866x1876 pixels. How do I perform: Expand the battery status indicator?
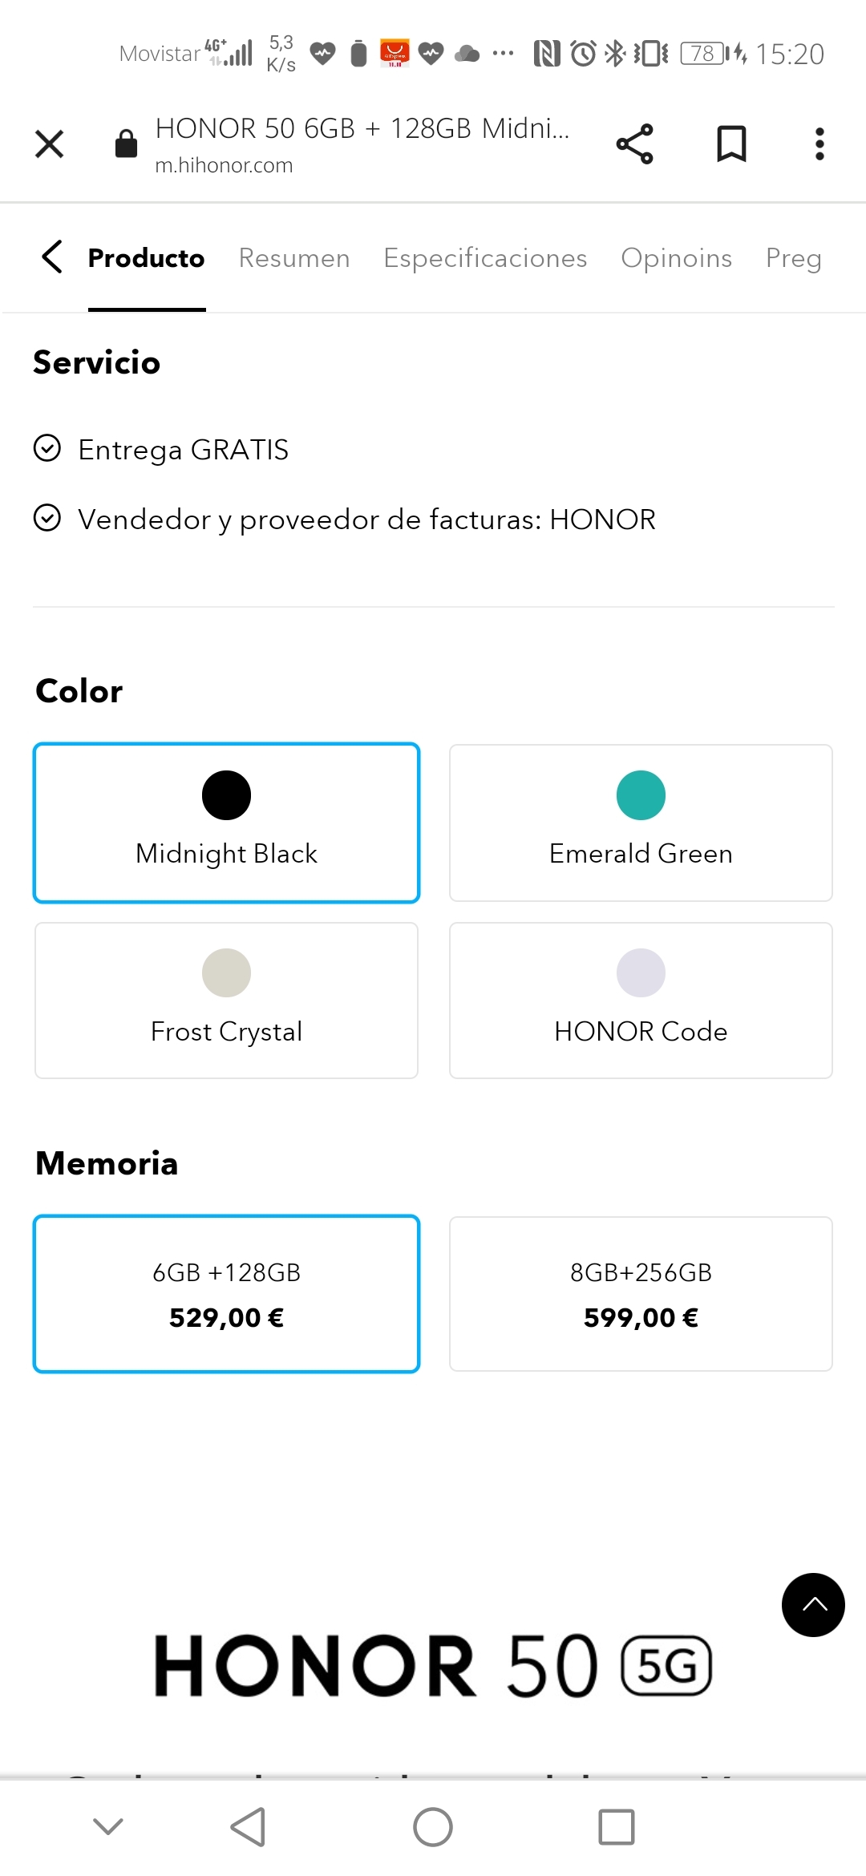[704, 53]
